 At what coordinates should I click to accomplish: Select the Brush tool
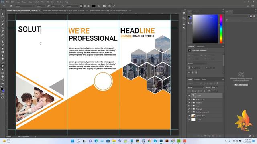[2, 38]
